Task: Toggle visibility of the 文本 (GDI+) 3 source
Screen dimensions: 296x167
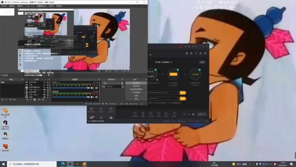Action: pyautogui.click(x=44, y=90)
